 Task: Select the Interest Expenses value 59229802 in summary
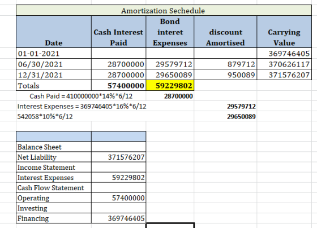click(x=118, y=177)
